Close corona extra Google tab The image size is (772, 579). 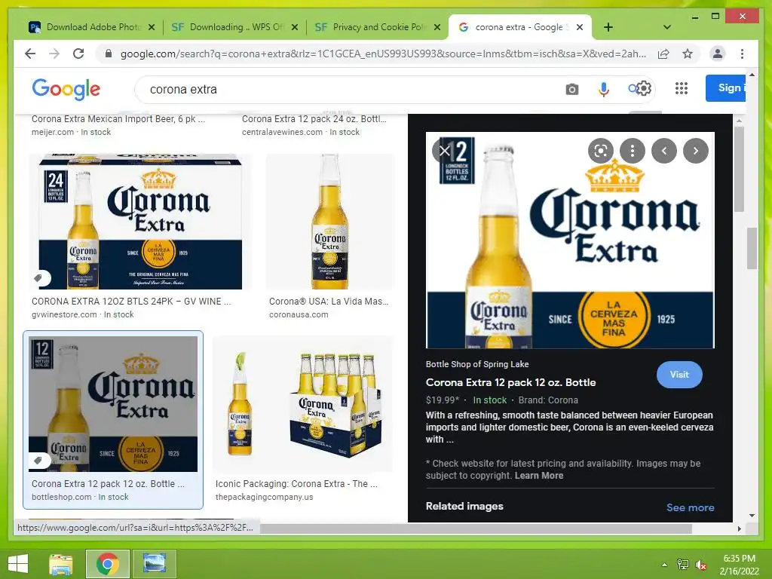[x=580, y=27]
